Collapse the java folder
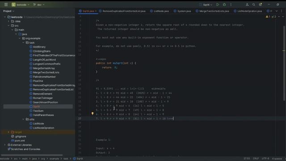Viewport: 286px width, 161px height. pos(16,34)
